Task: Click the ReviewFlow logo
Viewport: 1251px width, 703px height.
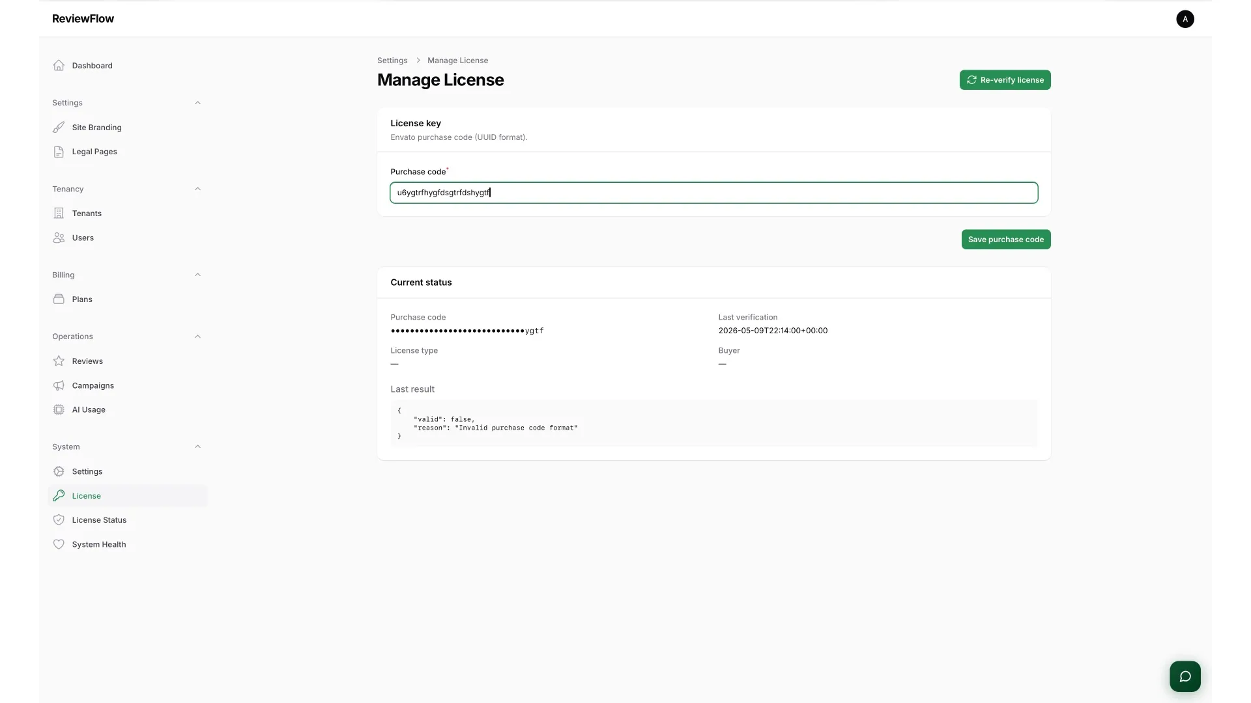Action: coord(83,19)
